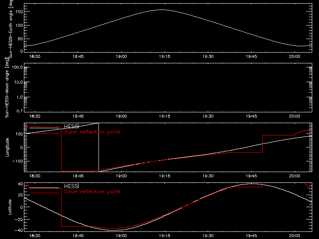Click the '0.1' tick on the Moon angle plot

(20, 111)
